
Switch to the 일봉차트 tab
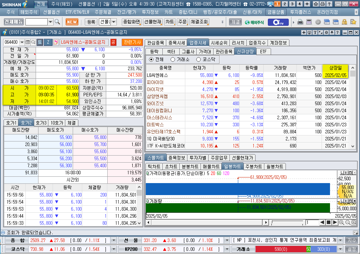(232, 167)
